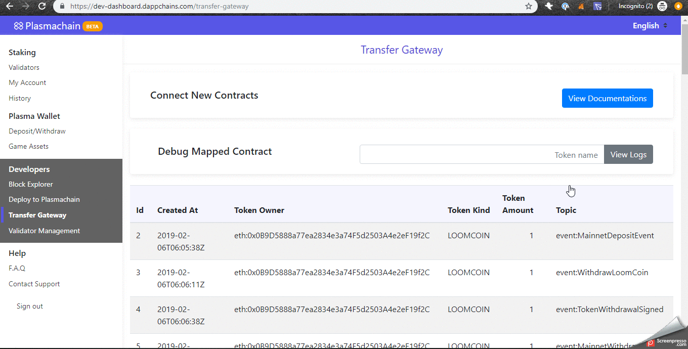The height and width of the screenshot is (349, 688).
Task: Click the View Logs button
Action: (x=628, y=154)
